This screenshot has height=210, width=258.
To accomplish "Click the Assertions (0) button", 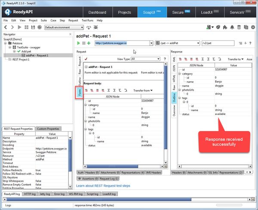I will [89, 178].
